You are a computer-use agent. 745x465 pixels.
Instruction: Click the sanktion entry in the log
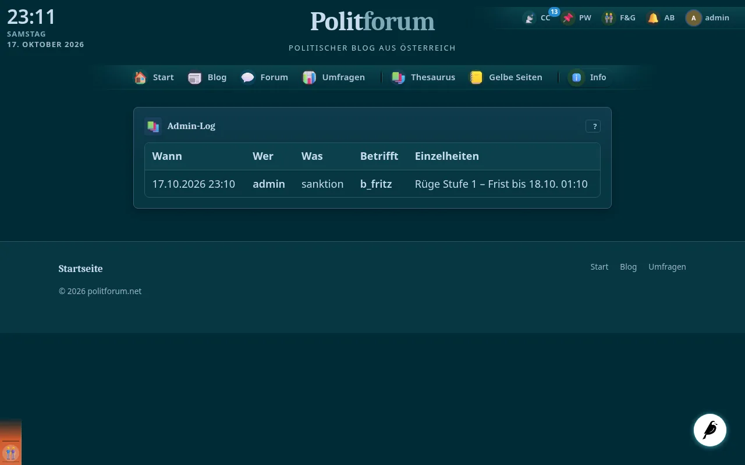(x=322, y=184)
